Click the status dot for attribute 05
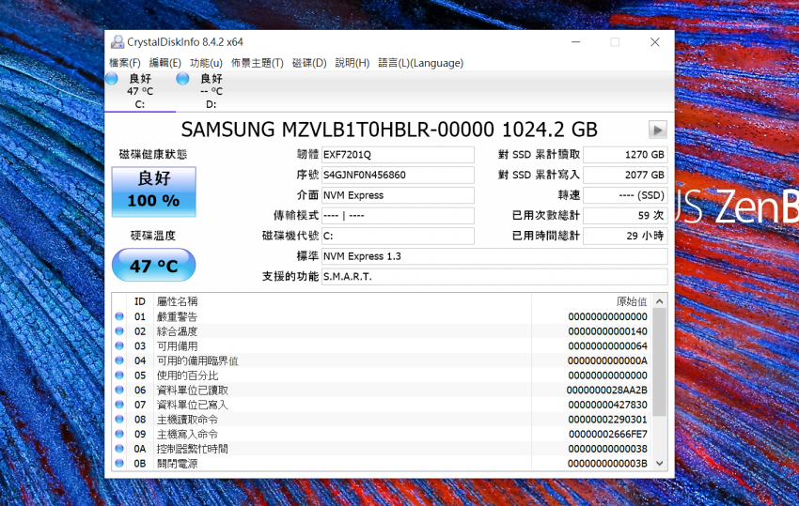This screenshot has height=506, width=799. coord(119,376)
